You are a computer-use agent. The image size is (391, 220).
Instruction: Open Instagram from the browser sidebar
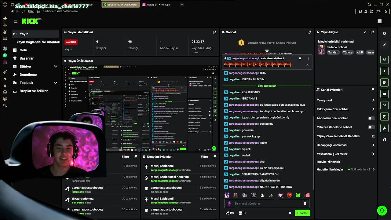(x=5, y=62)
